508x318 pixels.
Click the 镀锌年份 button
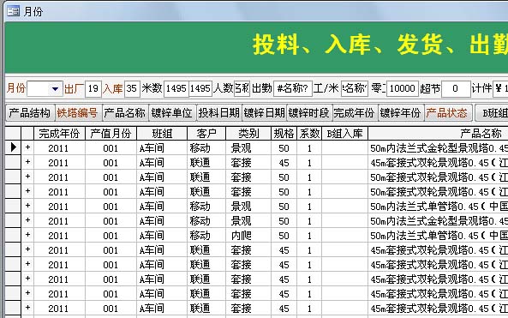(401, 113)
